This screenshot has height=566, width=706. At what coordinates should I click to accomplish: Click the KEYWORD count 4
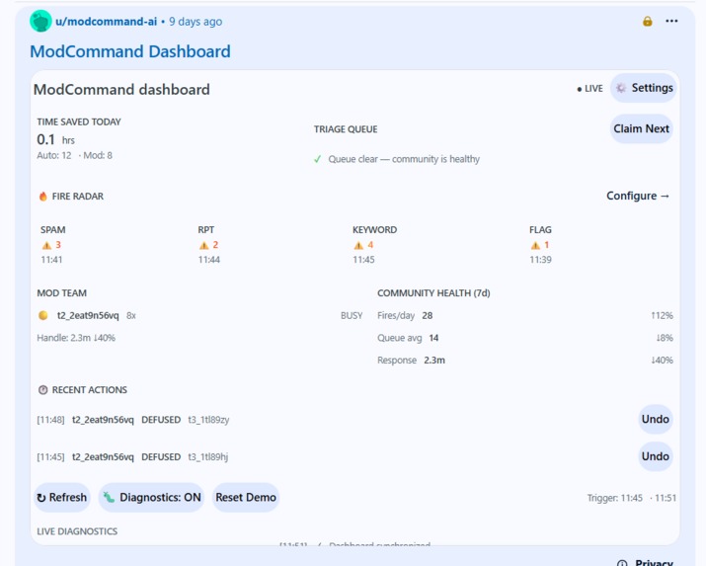(370, 245)
